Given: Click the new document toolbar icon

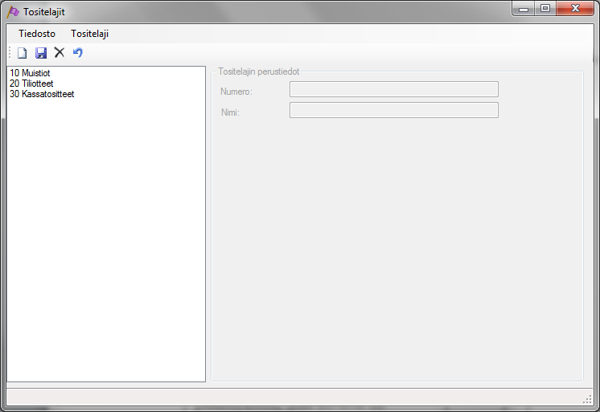Looking at the screenshot, I should [23, 53].
